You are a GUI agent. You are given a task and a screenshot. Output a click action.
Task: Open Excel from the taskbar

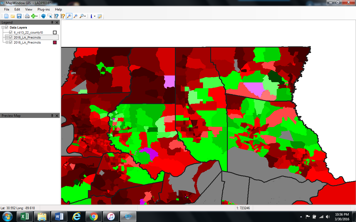click(x=25, y=216)
